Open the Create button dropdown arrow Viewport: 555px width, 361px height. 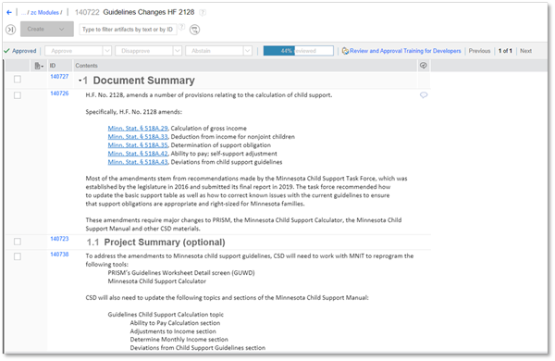click(x=62, y=29)
